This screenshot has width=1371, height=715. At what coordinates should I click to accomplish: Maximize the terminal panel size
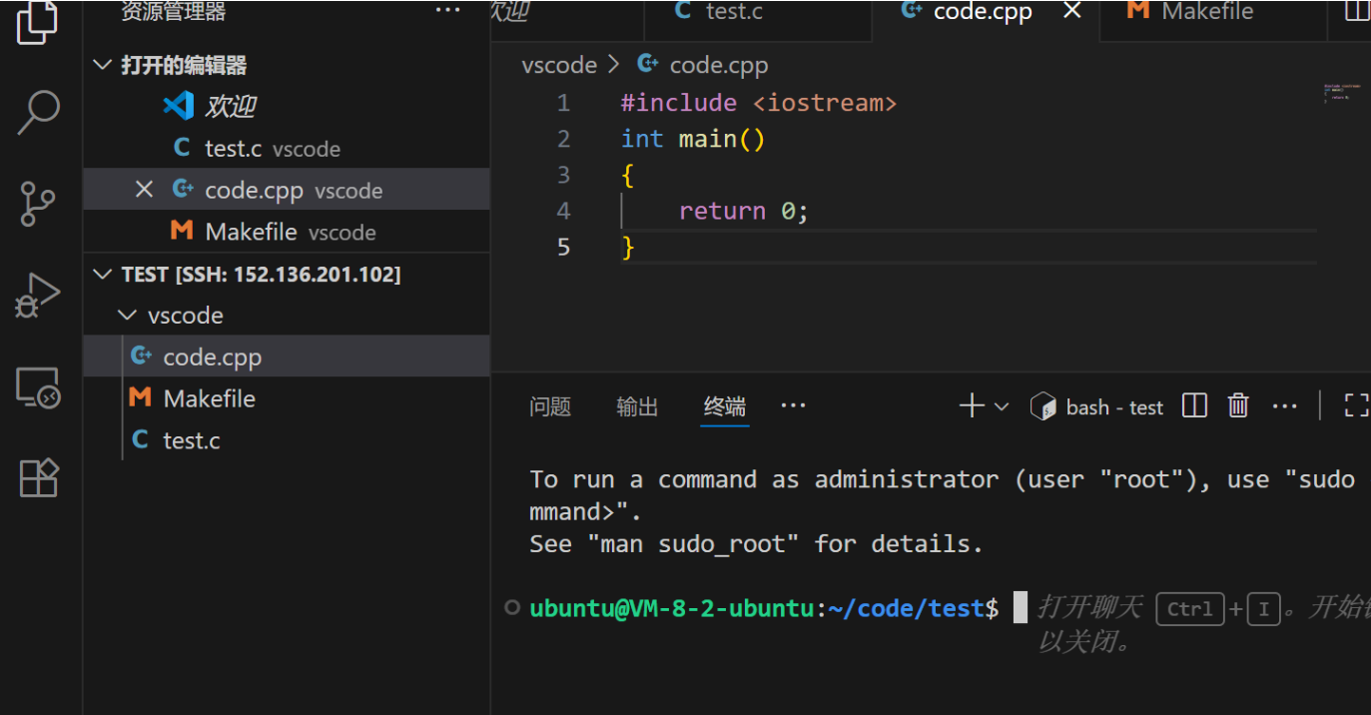pos(1357,405)
